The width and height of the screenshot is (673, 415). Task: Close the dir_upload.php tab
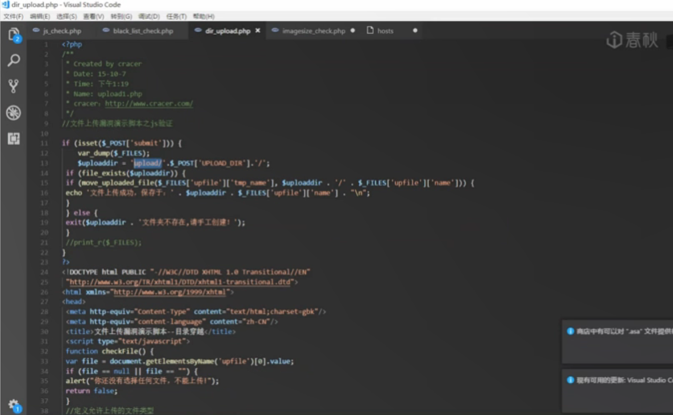[x=258, y=31]
